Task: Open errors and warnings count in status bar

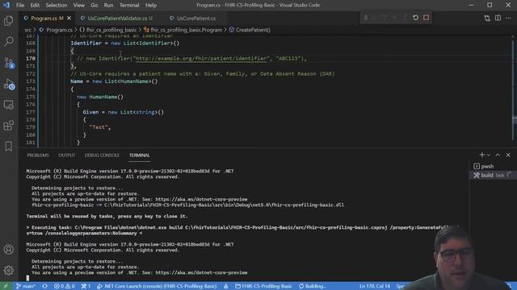Action: click(65, 286)
